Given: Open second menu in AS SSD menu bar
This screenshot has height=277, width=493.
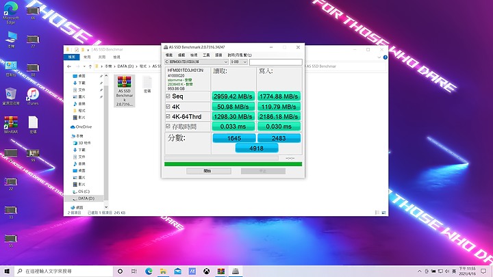Looking at the screenshot, I should click(181, 55).
